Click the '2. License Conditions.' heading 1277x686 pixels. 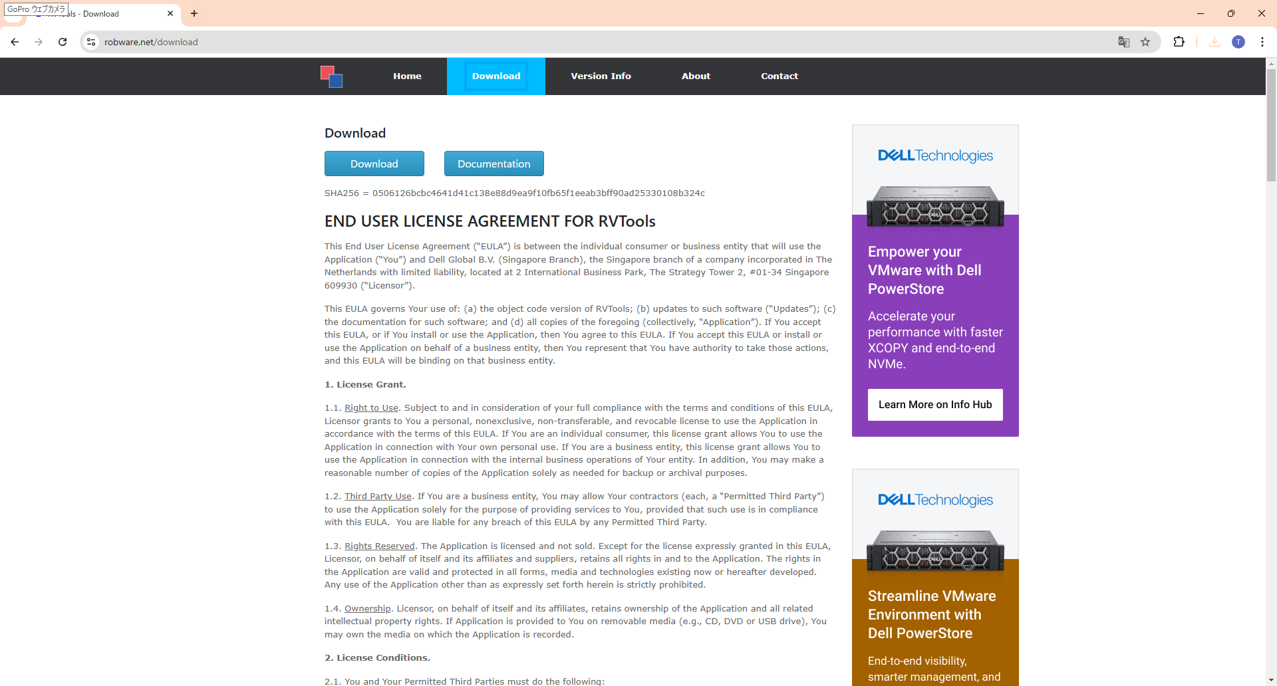pyautogui.click(x=377, y=658)
